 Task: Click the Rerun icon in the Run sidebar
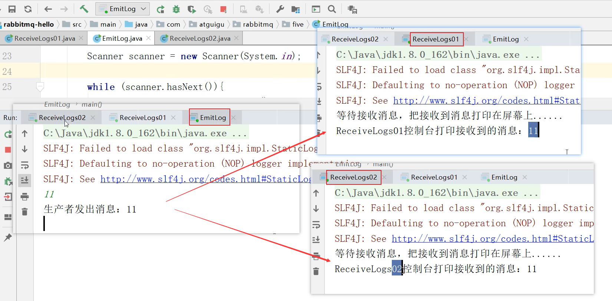8,134
